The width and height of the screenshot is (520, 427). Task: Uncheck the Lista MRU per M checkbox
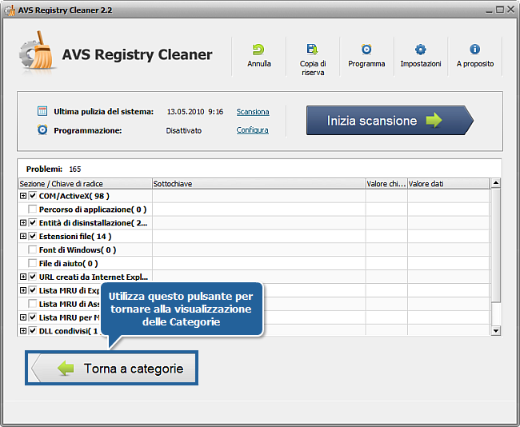pos(33,317)
